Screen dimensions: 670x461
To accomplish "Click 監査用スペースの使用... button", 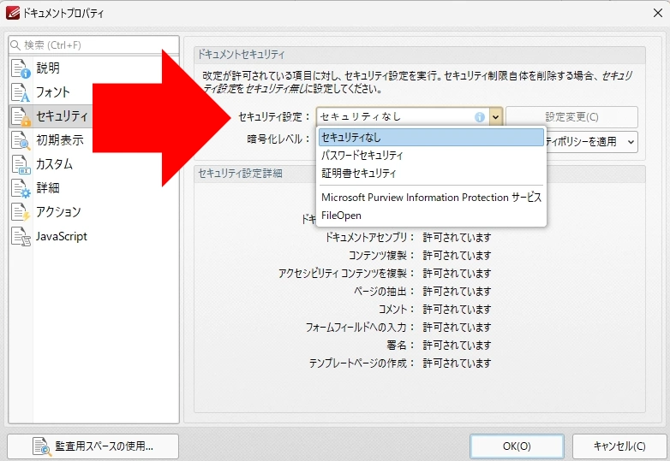I will pyautogui.click(x=93, y=446).
